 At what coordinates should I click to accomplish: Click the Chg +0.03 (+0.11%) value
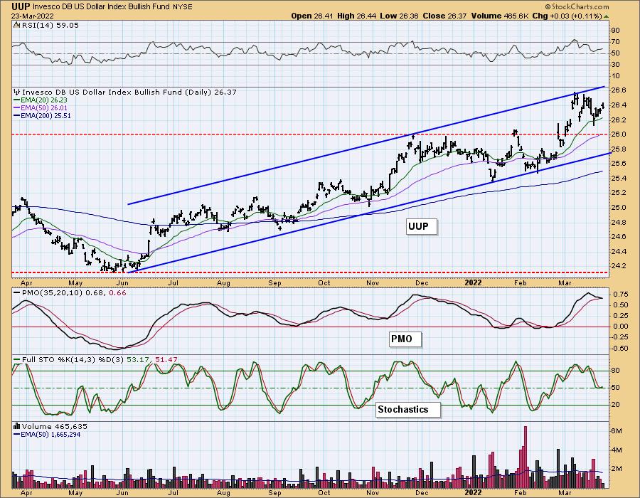[x=567, y=16]
